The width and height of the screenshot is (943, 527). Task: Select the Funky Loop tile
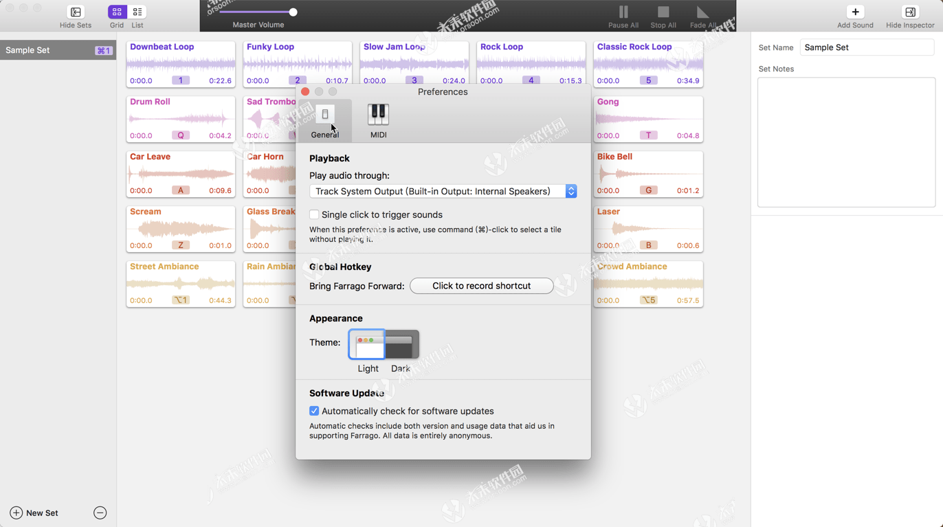298,64
